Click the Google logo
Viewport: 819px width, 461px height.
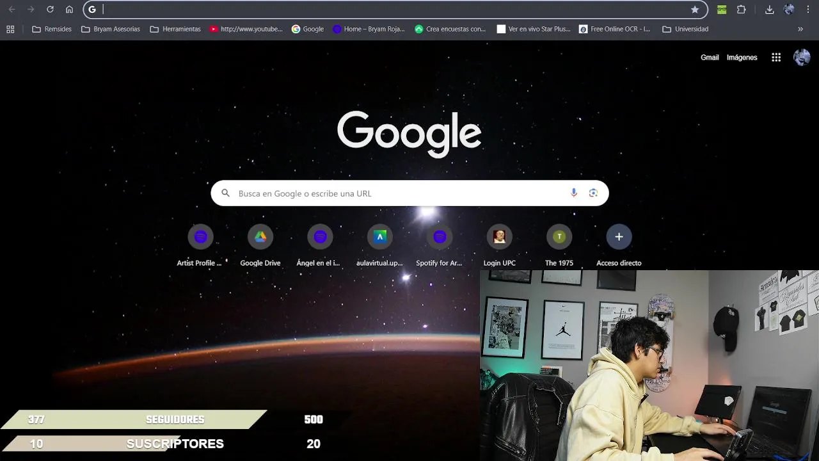pyautogui.click(x=409, y=134)
